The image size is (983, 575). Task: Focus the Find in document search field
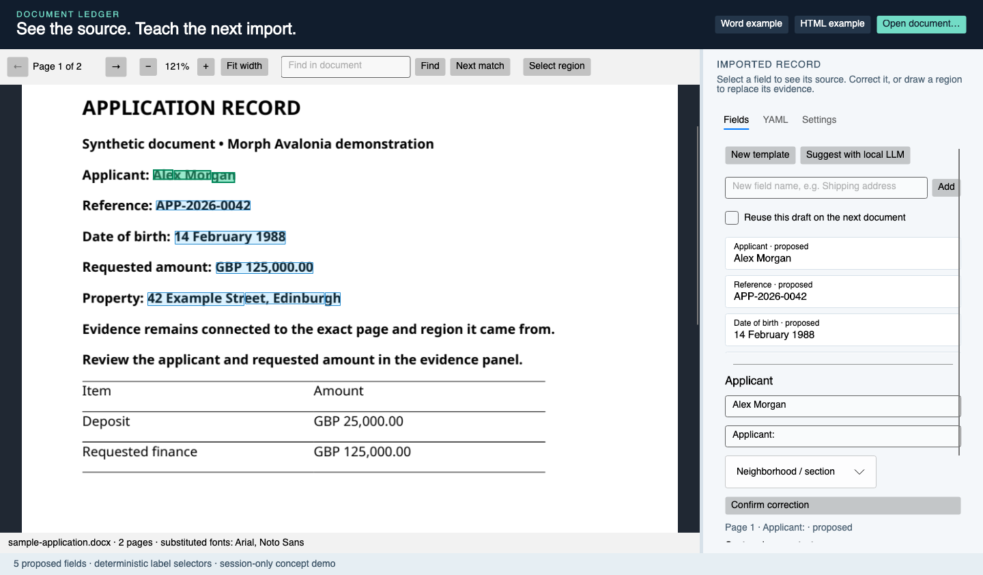pos(345,66)
